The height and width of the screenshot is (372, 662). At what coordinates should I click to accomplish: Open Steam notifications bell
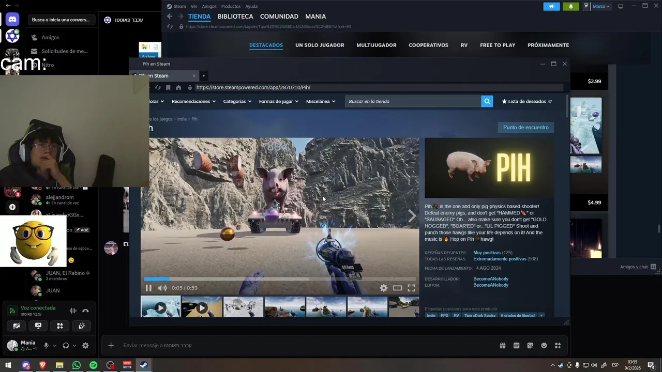pyautogui.click(x=570, y=6)
